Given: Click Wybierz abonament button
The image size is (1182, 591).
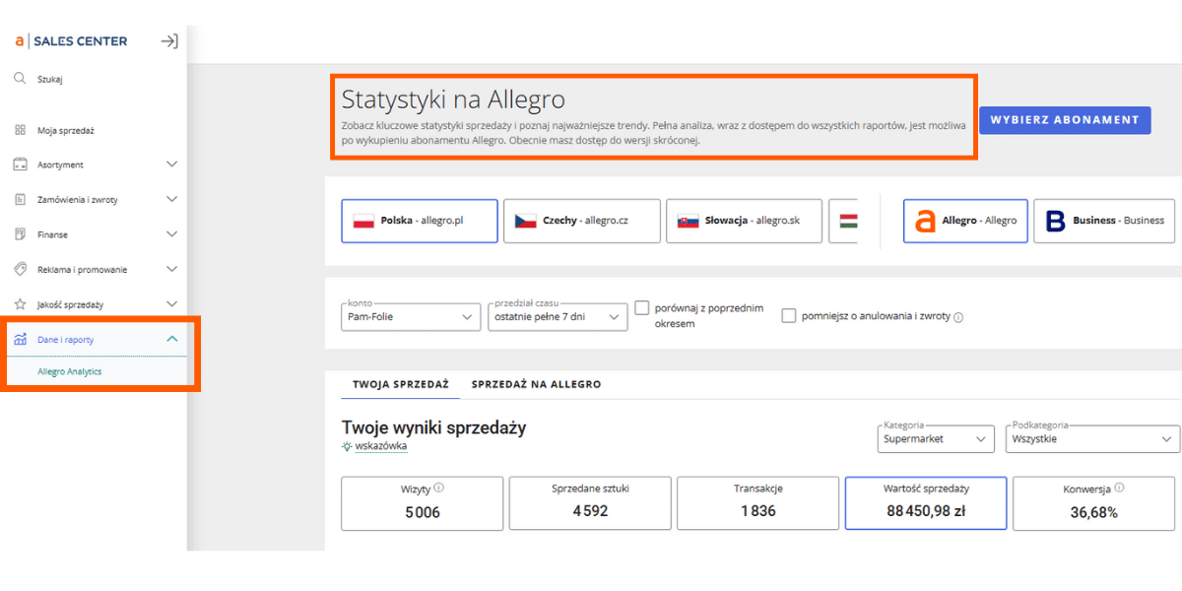Looking at the screenshot, I should [x=1065, y=120].
